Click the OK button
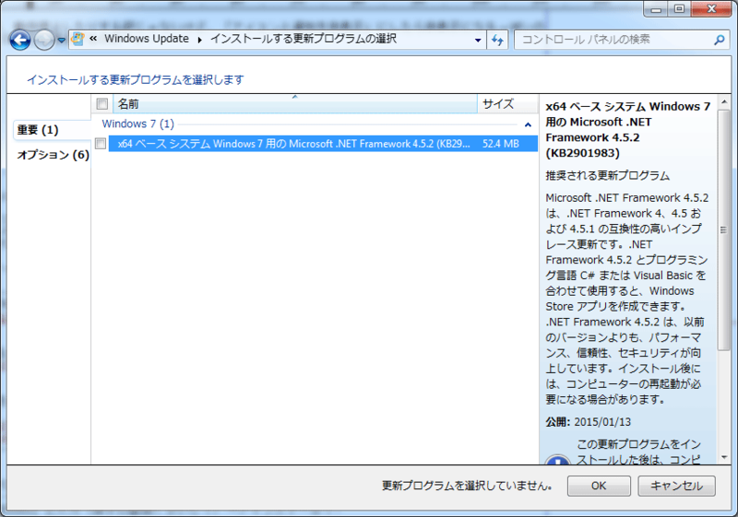Screen dimensions: 738x517 599,486
